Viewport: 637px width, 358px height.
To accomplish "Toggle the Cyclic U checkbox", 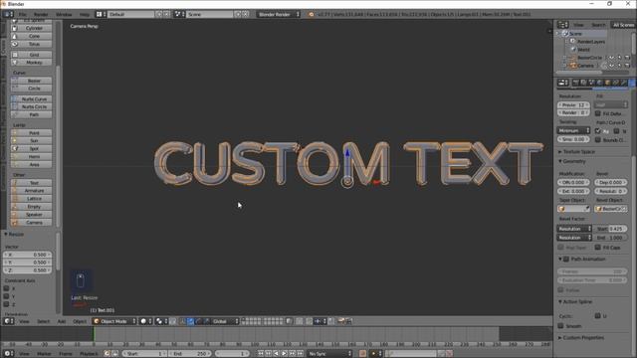I will point(598,316).
